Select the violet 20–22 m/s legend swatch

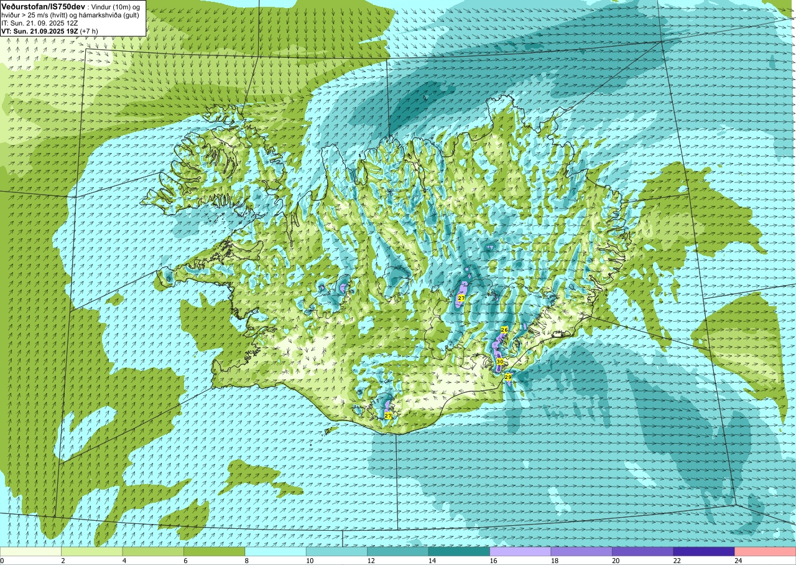point(643,551)
